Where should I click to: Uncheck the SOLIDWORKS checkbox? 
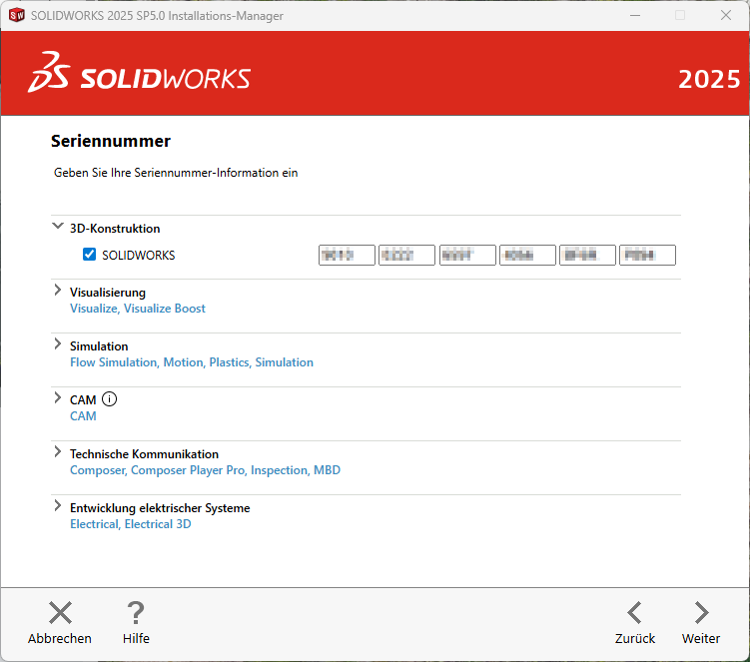coord(90,256)
